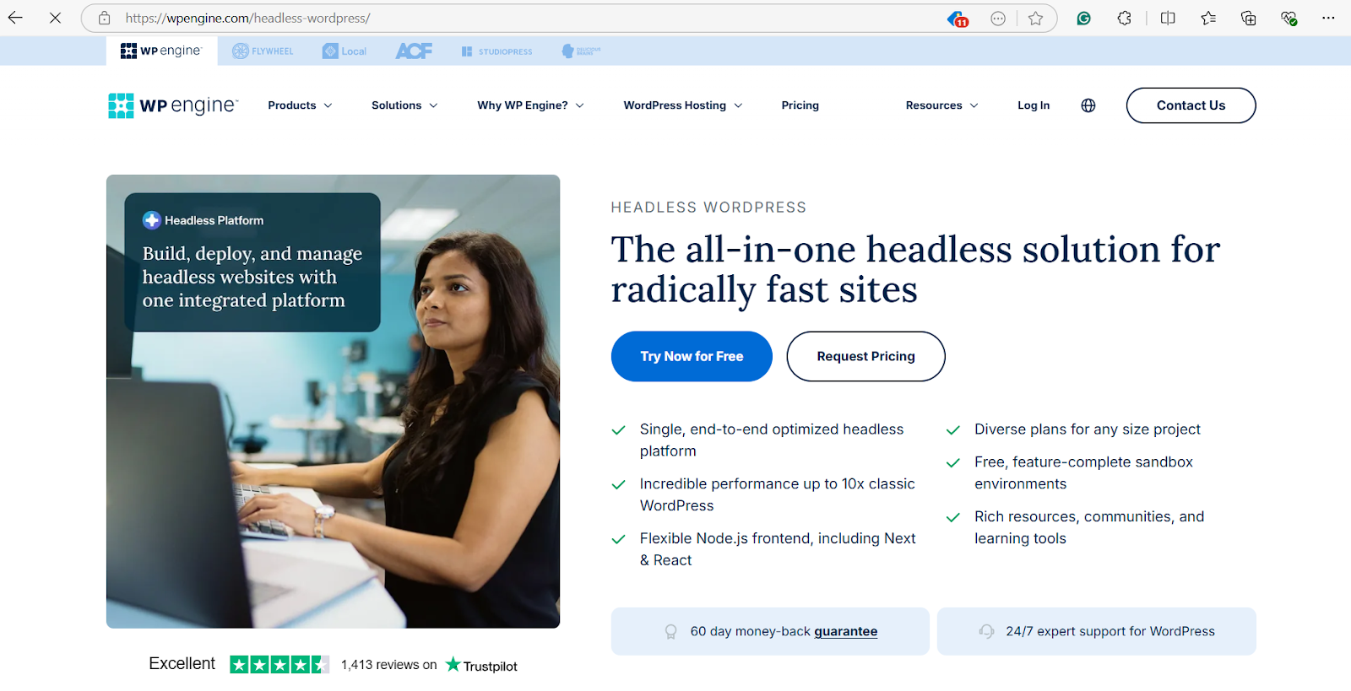This screenshot has width=1351, height=691.
Task: Expand the Solutions dropdown menu
Action: (404, 105)
